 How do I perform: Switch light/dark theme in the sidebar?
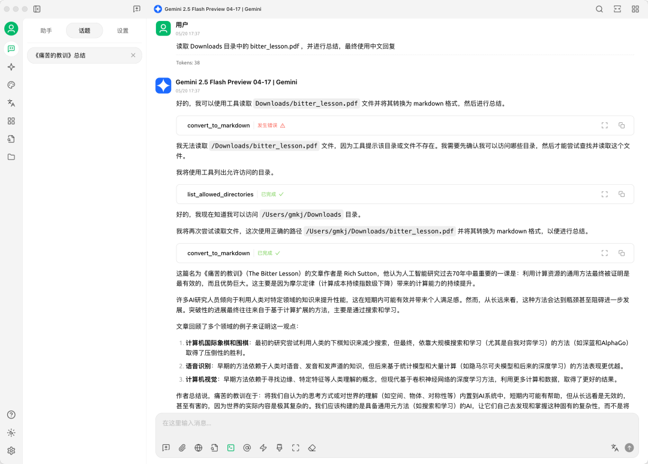(11, 433)
